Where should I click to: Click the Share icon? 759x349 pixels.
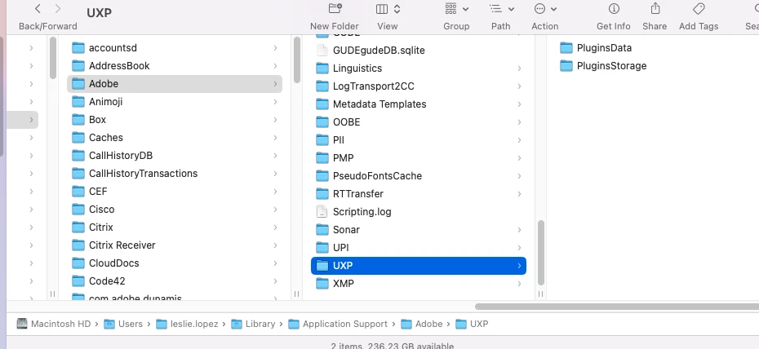tap(655, 9)
